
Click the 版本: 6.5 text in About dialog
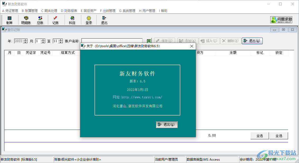click(x=137, y=81)
